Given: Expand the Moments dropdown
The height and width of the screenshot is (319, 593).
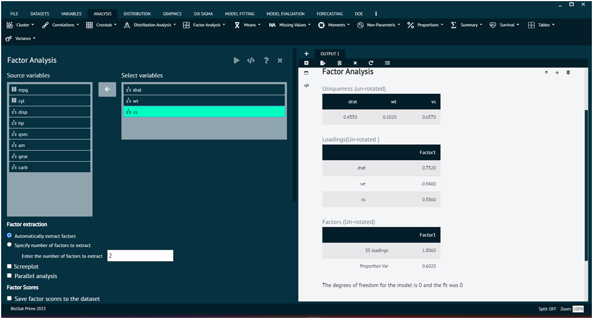Looking at the screenshot, I should point(334,25).
